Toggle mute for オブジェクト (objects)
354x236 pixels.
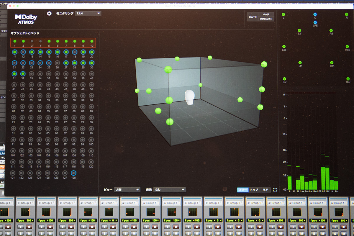pyautogui.click(x=266, y=19)
